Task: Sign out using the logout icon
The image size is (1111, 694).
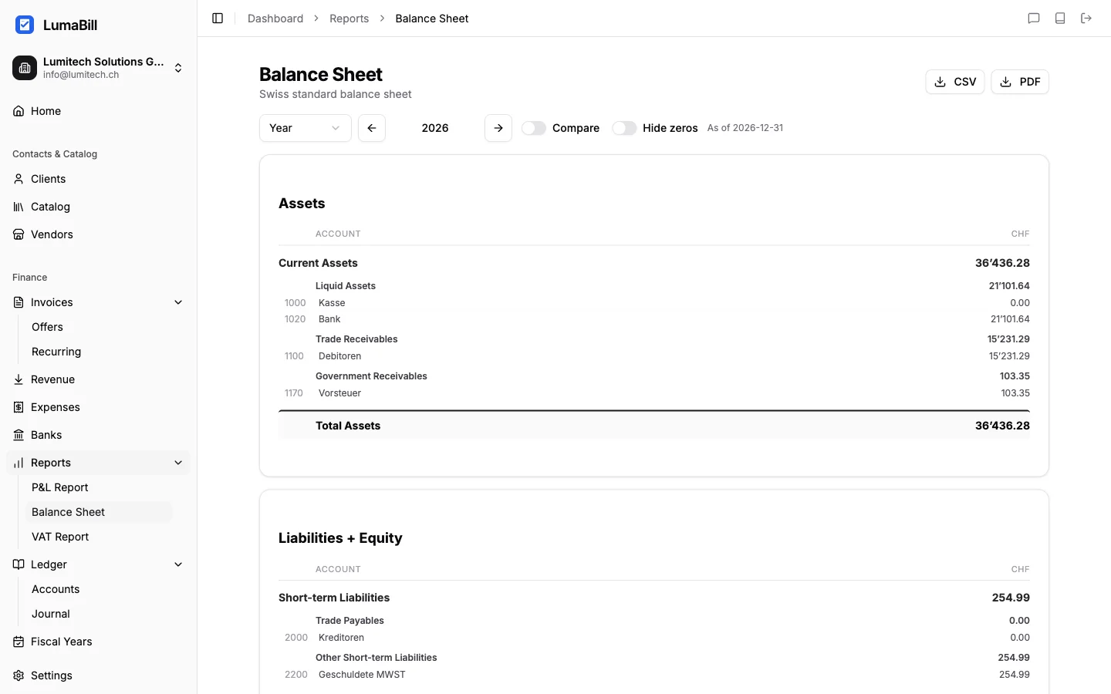Action: [x=1086, y=18]
